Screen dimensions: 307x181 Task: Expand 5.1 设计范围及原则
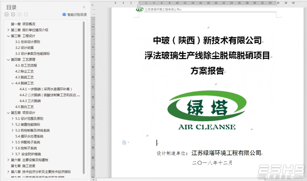[x=13, y=118]
